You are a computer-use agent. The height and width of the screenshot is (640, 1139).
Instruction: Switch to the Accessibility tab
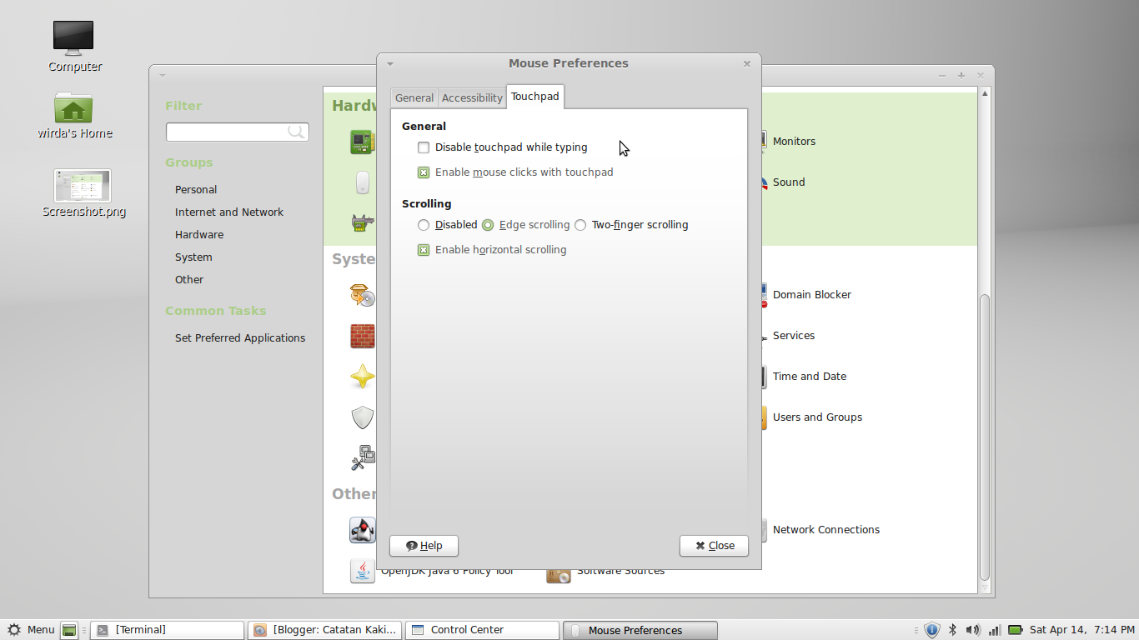point(471,97)
